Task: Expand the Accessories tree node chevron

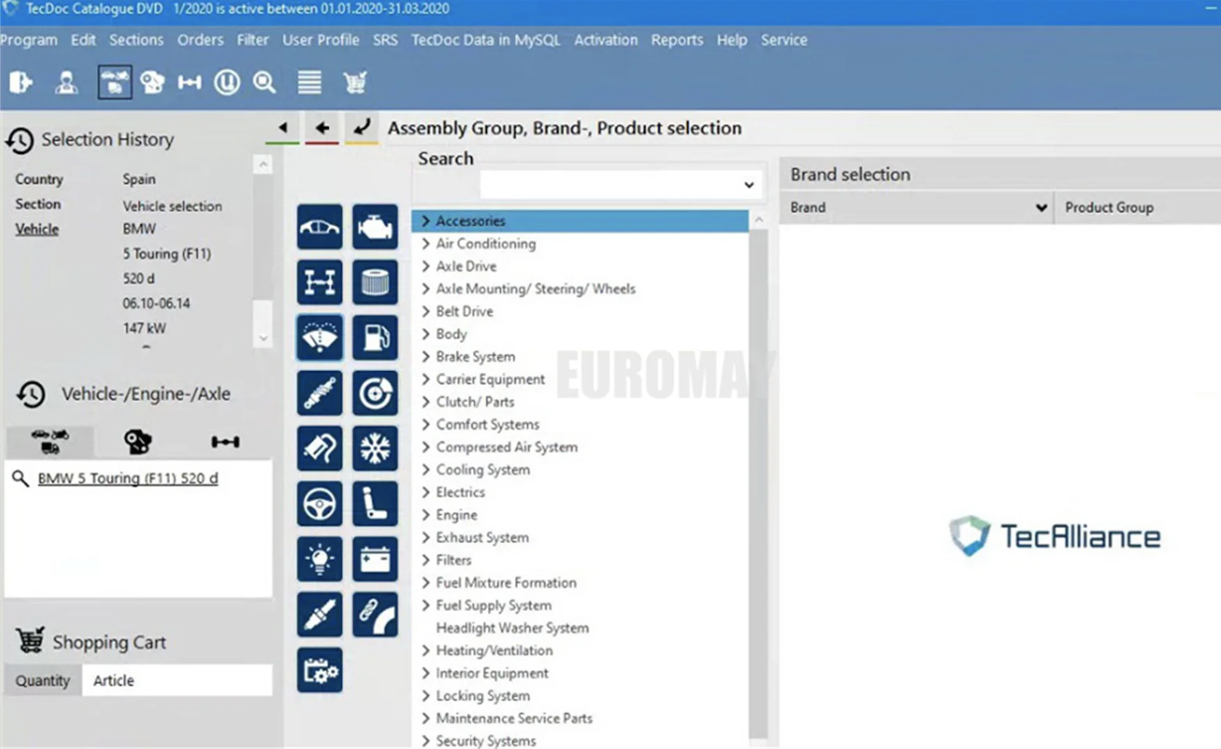Action: pos(425,221)
